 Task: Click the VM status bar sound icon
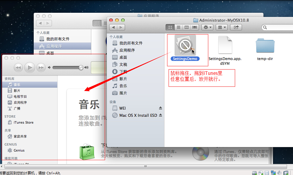pyautogui.click(x=279, y=173)
